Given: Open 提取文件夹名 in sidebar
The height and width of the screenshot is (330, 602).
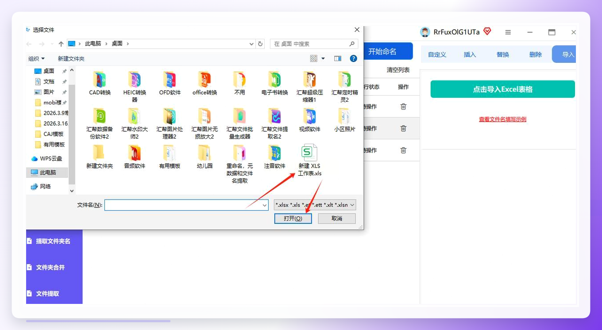Looking at the screenshot, I should 53,242.
